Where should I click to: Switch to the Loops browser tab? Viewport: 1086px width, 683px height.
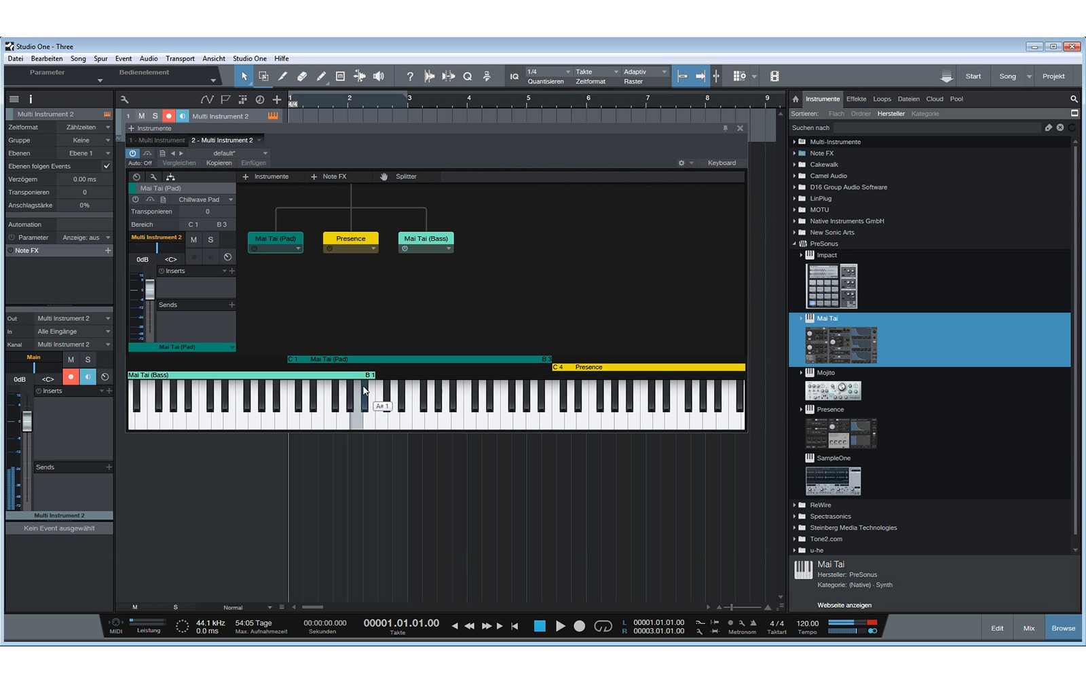(x=882, y=99)
